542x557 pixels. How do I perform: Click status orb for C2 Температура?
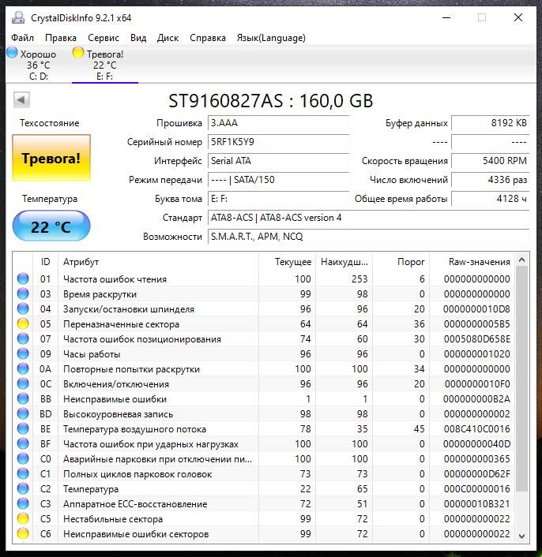click(x=23, y=489)
